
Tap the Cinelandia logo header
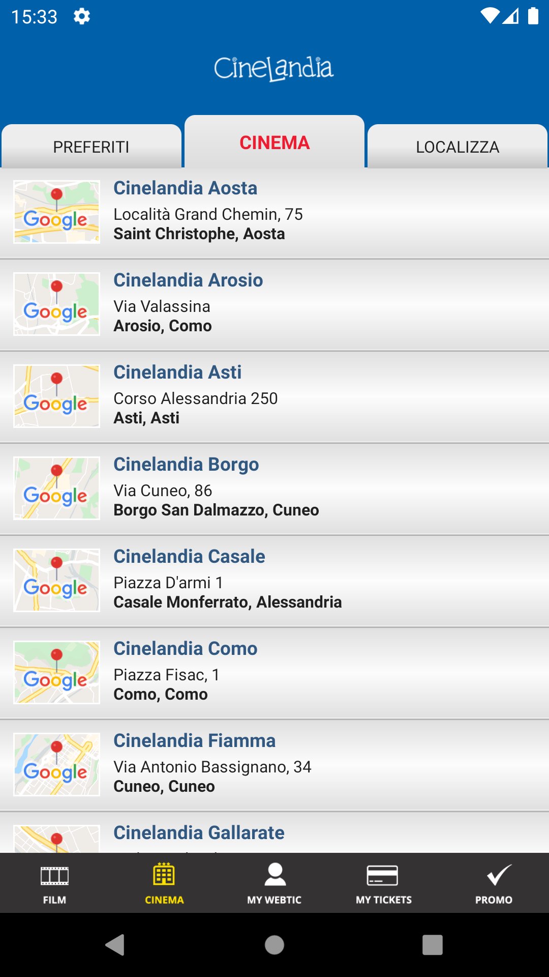(273, 69)
